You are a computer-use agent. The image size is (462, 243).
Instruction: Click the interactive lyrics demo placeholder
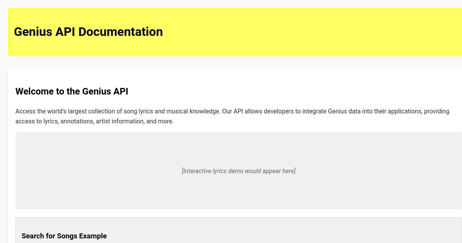coord(239,171)
